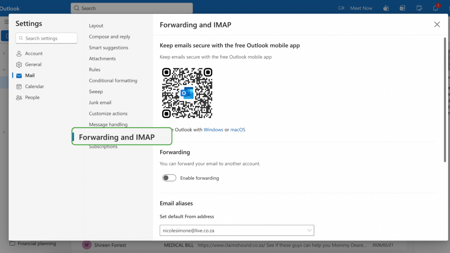The image size is (450, 253).
Task: Click the People icon in Settings
Action: [19, 97]
